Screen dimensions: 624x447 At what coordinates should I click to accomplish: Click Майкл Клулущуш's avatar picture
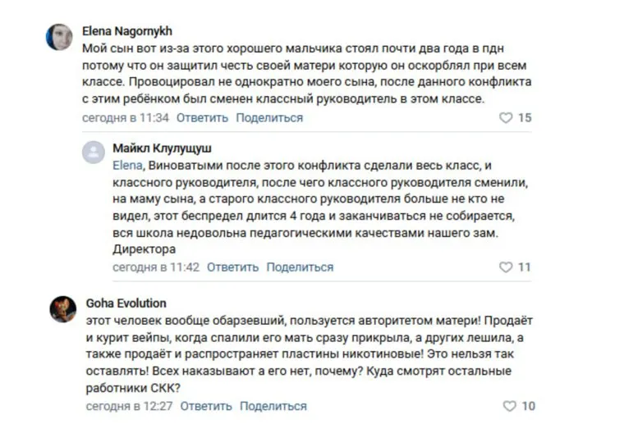[x=93, y=153]
